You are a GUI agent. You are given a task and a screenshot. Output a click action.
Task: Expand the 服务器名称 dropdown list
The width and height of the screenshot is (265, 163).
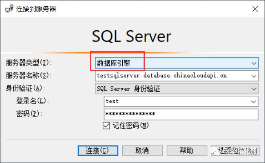pyautogui.click(x=254, y=76)
